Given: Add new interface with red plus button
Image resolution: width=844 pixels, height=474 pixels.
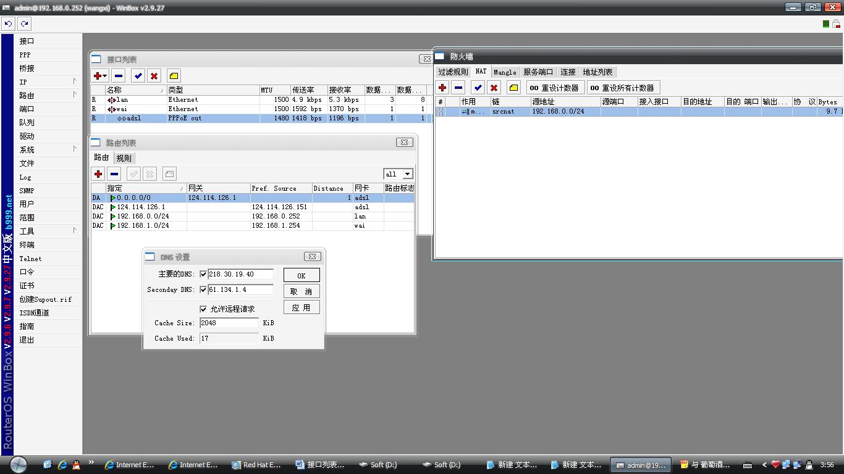Looking at the screenshot, I should pyautogui.click(x=98, y=76).
